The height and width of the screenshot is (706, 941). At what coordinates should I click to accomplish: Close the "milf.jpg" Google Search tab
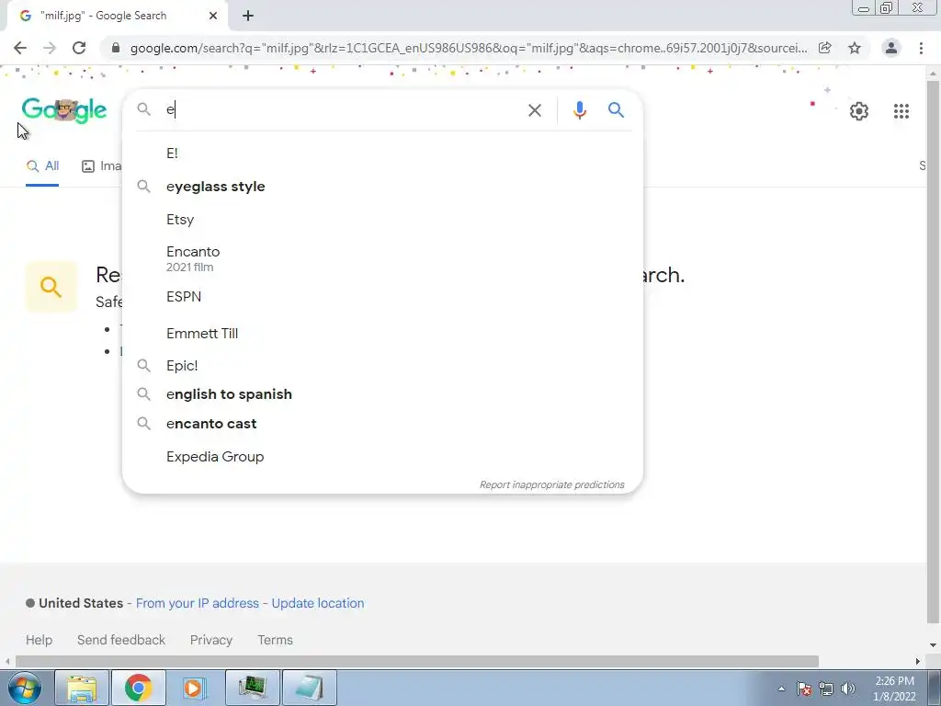point(213,17)
